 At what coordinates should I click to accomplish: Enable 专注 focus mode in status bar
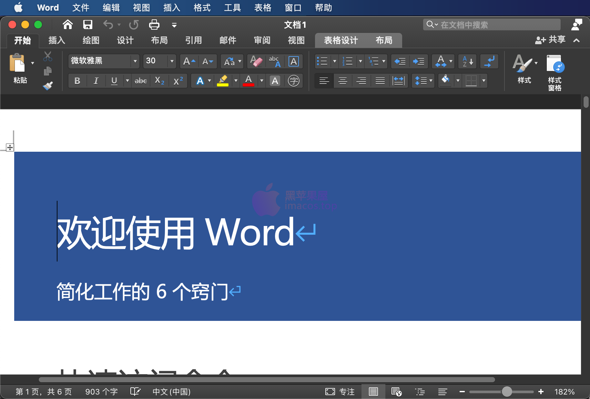pos(340,392)
